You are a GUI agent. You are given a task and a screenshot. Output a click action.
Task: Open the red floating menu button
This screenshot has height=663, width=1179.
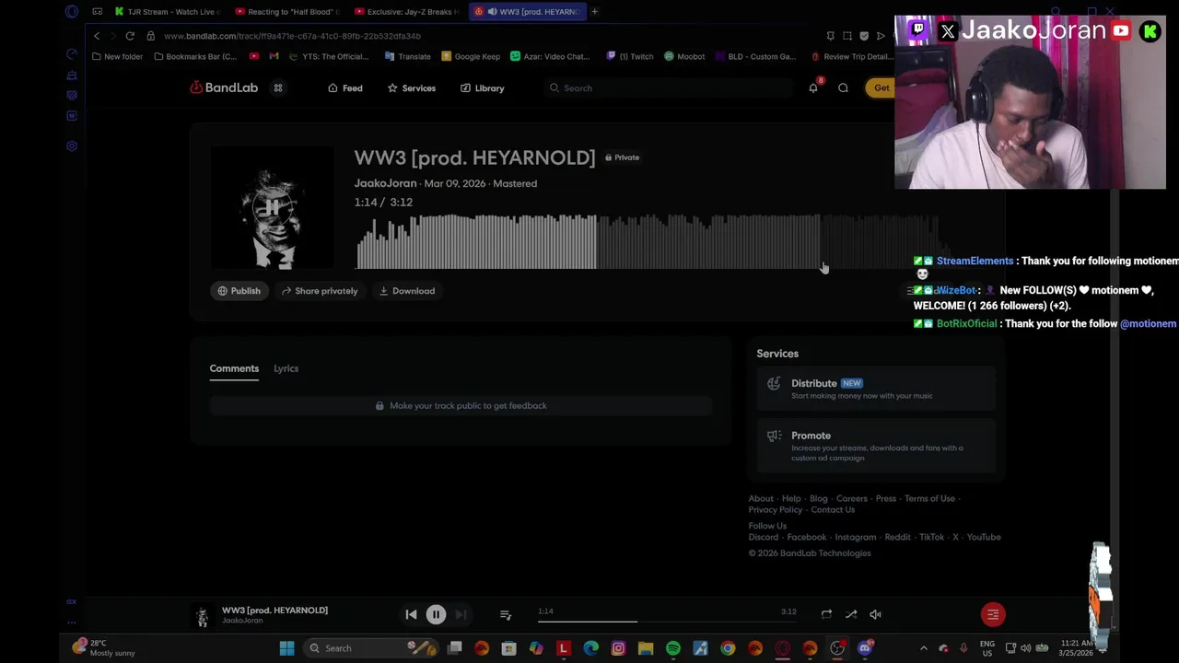click(993, 614)
